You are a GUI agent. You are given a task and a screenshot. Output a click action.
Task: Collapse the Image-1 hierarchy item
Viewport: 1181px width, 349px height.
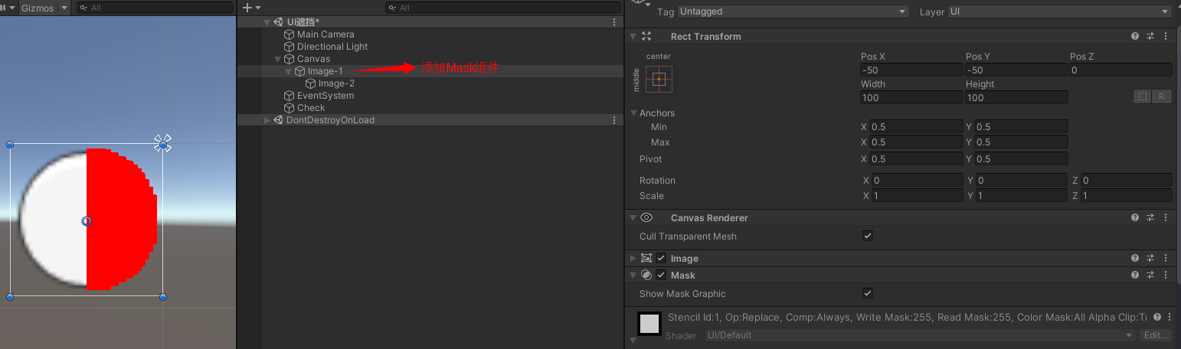289,71
